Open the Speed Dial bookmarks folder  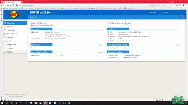[x=4, y=8]
